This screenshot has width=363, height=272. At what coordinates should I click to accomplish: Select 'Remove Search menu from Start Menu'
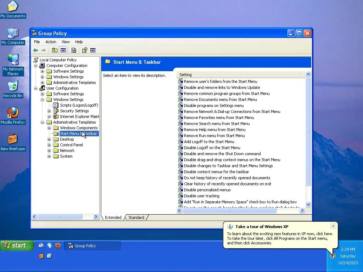tap(217, 124)
